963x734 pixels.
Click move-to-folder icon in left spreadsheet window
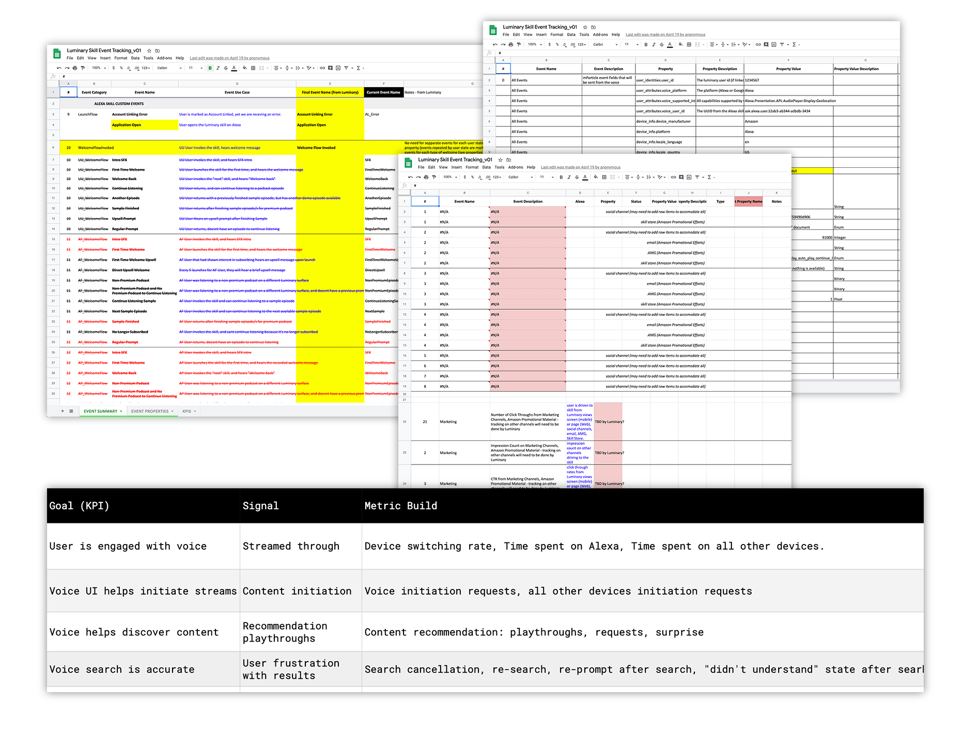158,51
